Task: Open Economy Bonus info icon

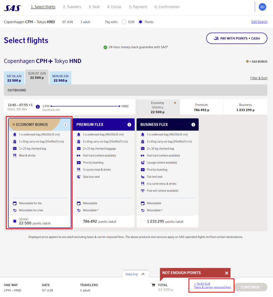Action: [x=65, y=125]
